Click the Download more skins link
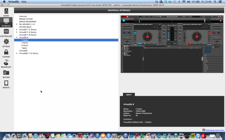Image resolution: width=225 pixels, height=140 pixels. click(215, 130)
